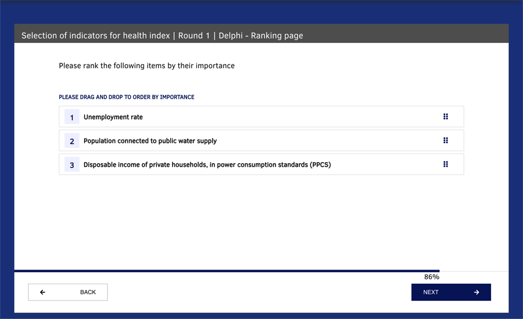The image size is (523, 319).
Task: Go to the next survey page
Action: (x=451, y=292)
